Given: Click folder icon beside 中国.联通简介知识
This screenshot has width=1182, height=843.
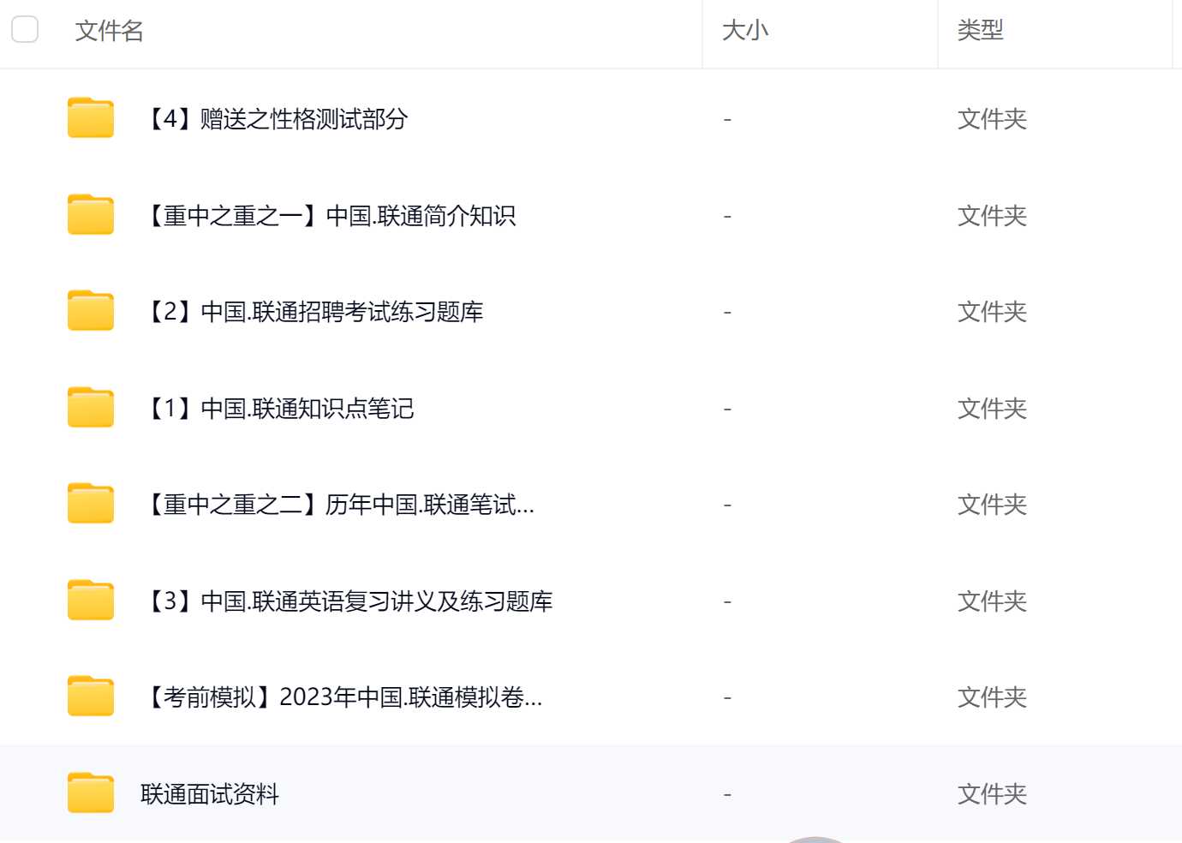Looking at the screenshot, I should click(x=91, y=215).
